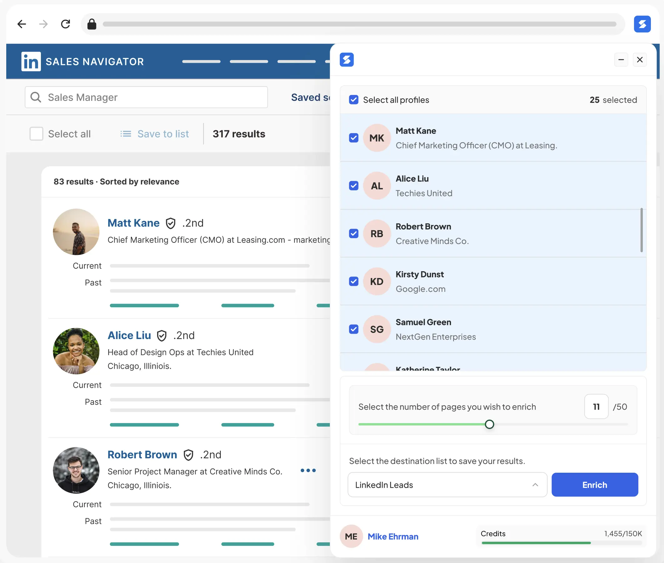Click the address bar lock icon
Viewport: 664px width, 563px height.
click(x=92, y=24)
